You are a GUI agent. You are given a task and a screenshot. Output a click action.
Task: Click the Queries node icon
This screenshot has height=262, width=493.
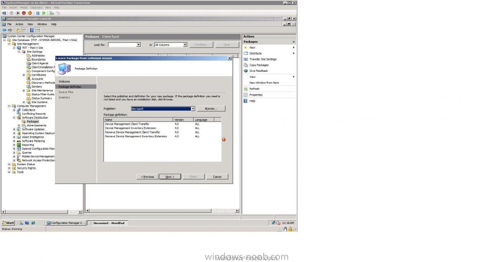point(19,152)
